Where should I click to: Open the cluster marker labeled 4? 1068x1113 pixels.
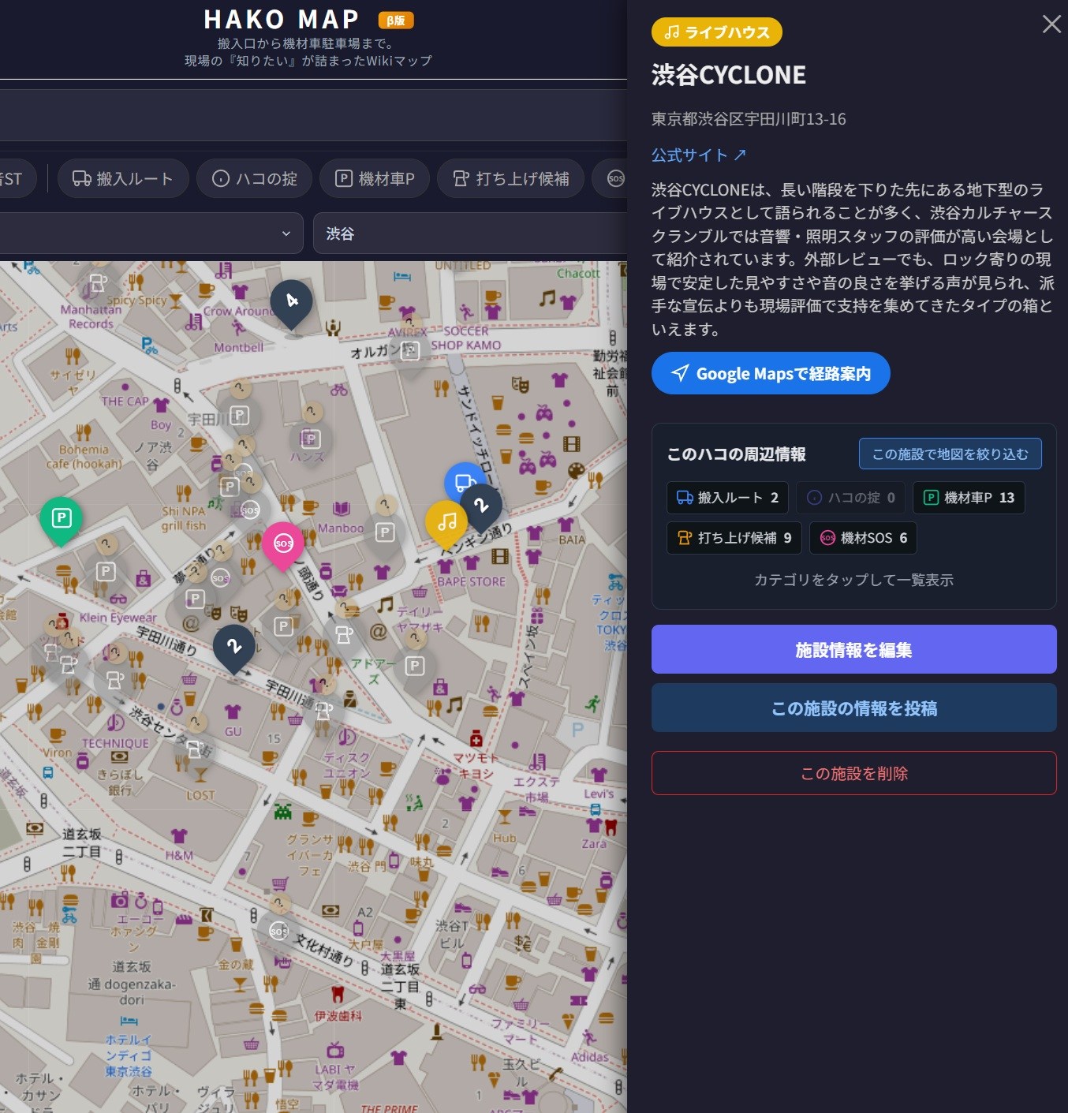[x=291, y=302]
